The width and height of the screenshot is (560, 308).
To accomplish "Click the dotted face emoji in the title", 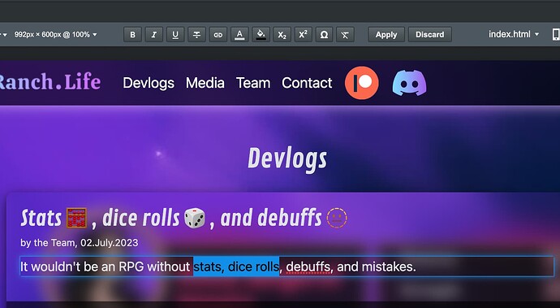I will (337, 218).
